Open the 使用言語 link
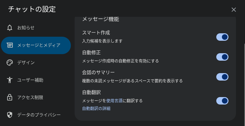 coord(114,101)
